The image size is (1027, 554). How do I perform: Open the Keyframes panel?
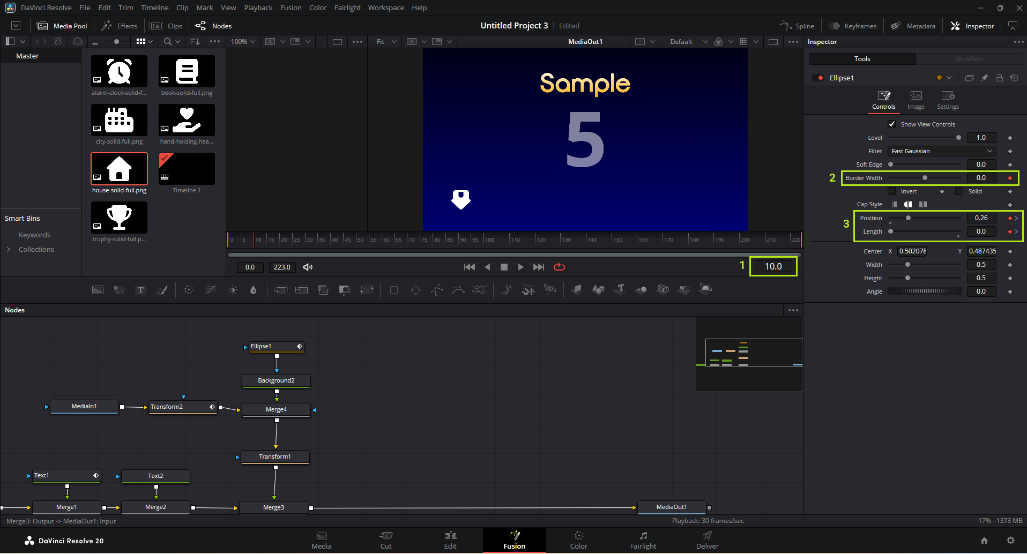853,26
